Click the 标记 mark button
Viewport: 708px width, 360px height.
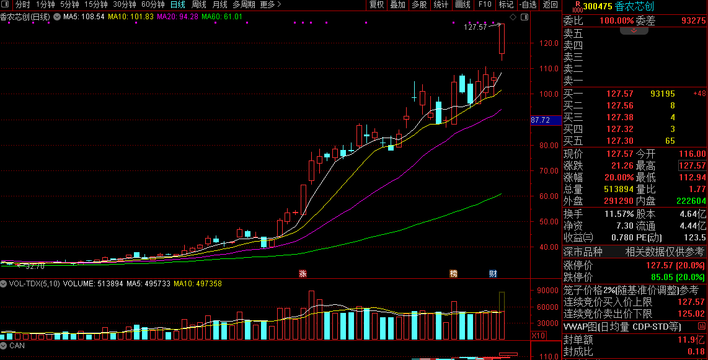pyautogui.click(x=506, y=4)
